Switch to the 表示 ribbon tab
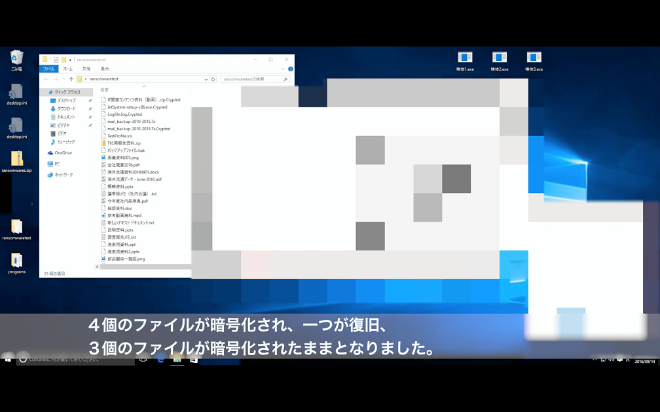This screenshot has width=660, height=412. [105, 68]
